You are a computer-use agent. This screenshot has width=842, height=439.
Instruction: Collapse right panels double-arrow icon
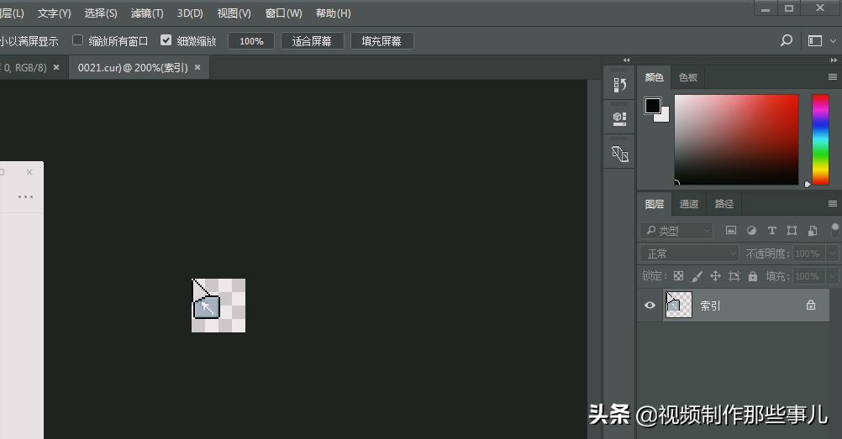pyautogui.click(x=834, y=60)
